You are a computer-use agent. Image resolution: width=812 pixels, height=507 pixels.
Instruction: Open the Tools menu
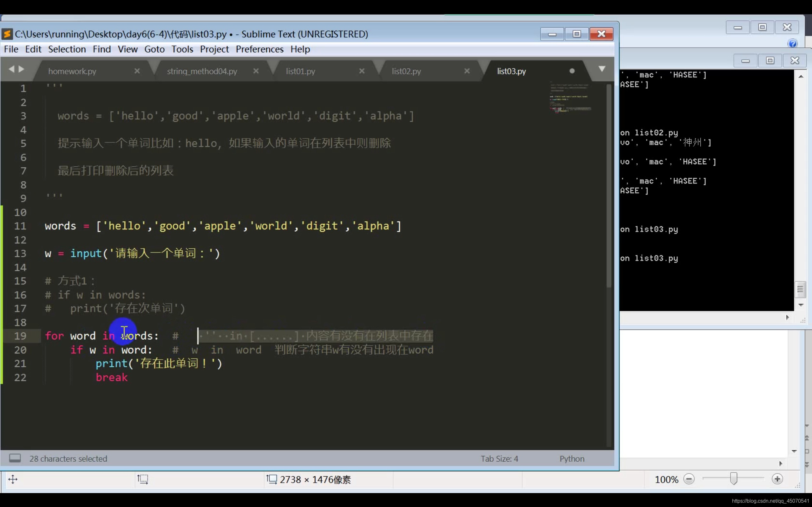[182, 49]
